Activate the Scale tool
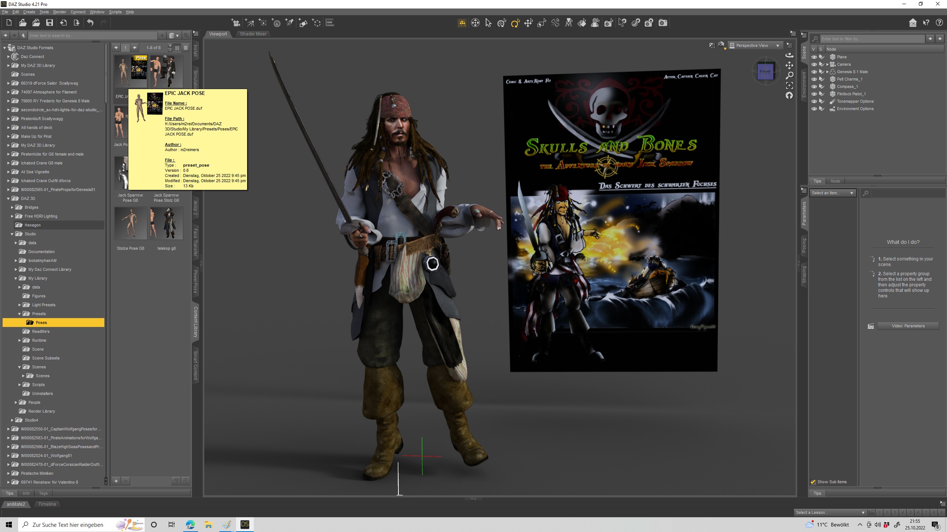The image size is (947, 532). (x=542, y=23)
